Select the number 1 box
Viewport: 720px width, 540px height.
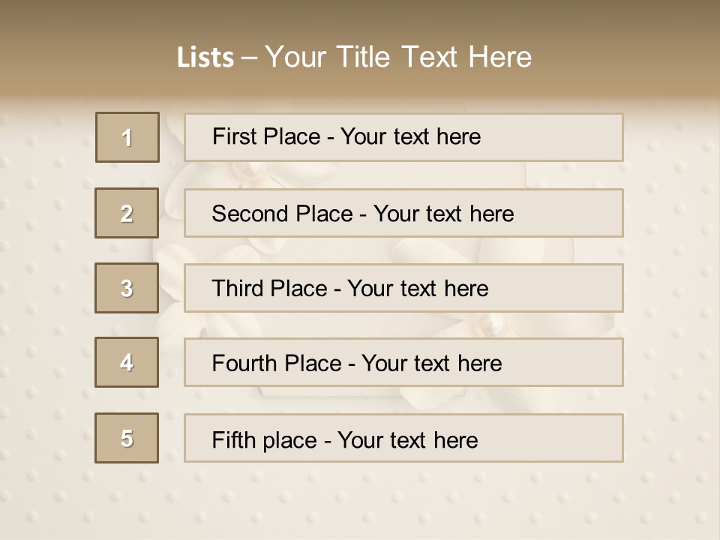coord(127,137)
